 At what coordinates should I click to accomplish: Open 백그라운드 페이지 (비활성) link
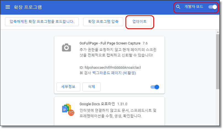[x=114, y=73]
